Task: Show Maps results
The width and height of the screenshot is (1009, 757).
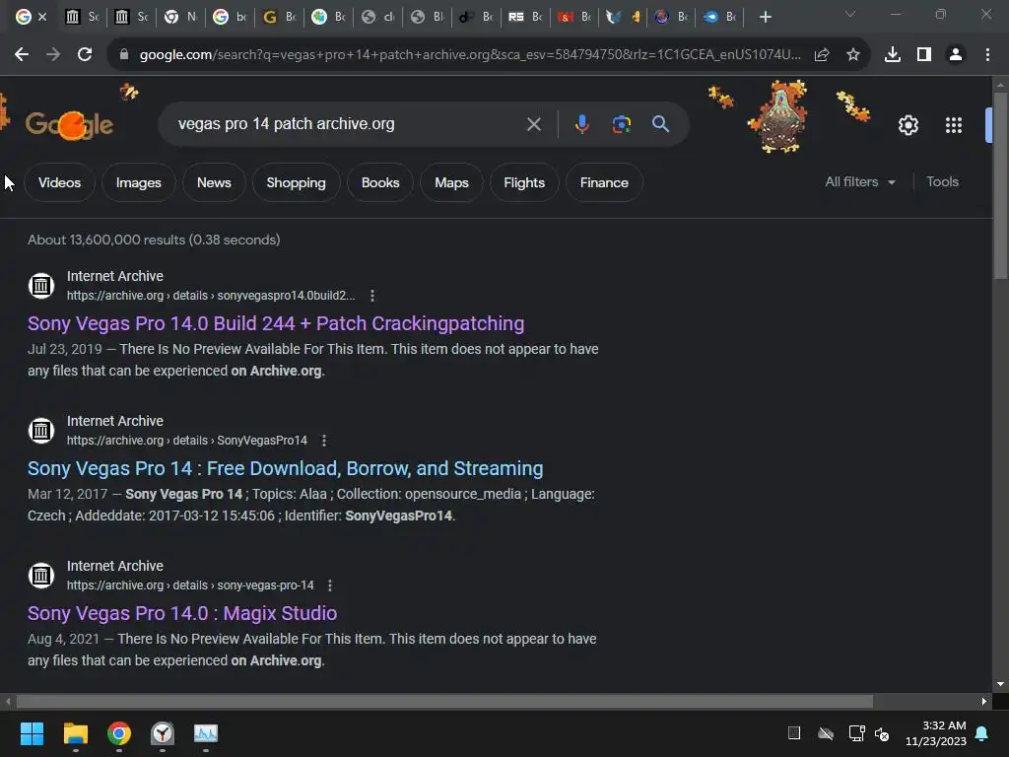Action: tap(451, 182)
